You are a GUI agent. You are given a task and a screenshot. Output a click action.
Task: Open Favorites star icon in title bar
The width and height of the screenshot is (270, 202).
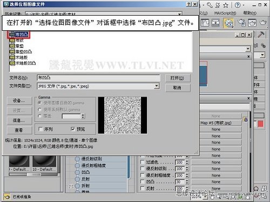click(x=226, y=5)
